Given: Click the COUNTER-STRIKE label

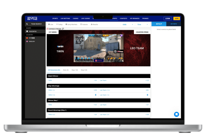Looking at the screenshot, I should pos(142,32).
